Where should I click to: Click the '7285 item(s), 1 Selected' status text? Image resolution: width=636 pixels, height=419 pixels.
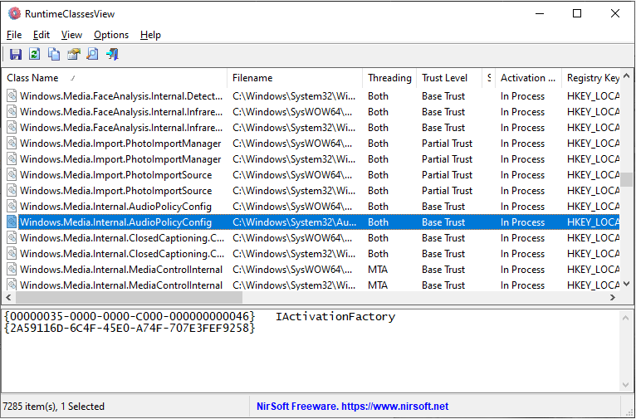[53, 407]
